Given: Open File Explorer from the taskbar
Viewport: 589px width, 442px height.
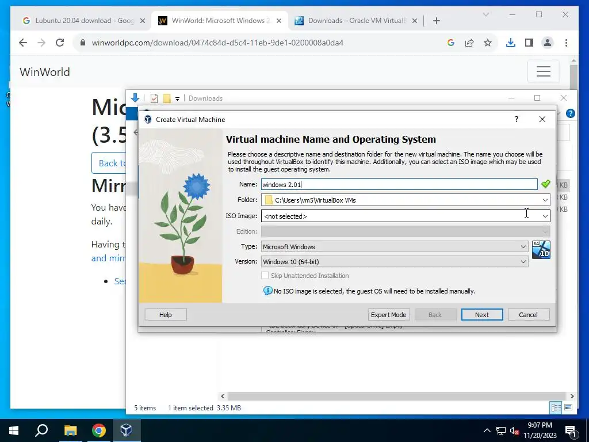Looking at the screenshot, I should click(70, 430).
